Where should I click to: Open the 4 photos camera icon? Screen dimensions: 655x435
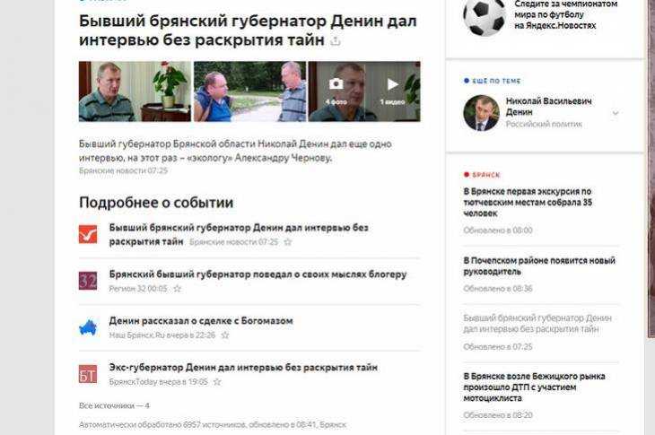[336, 84]
